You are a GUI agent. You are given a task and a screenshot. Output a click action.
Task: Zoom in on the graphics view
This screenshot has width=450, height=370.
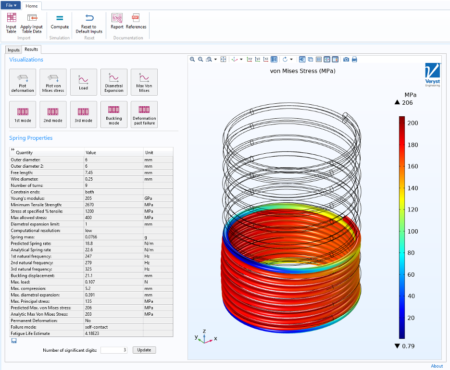pyautogui.click(x=192, y=60)
